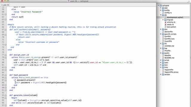This screenshot has width=191, height=107.
Task: Expand the gauntlt_scripts folder
Action: 161,34
